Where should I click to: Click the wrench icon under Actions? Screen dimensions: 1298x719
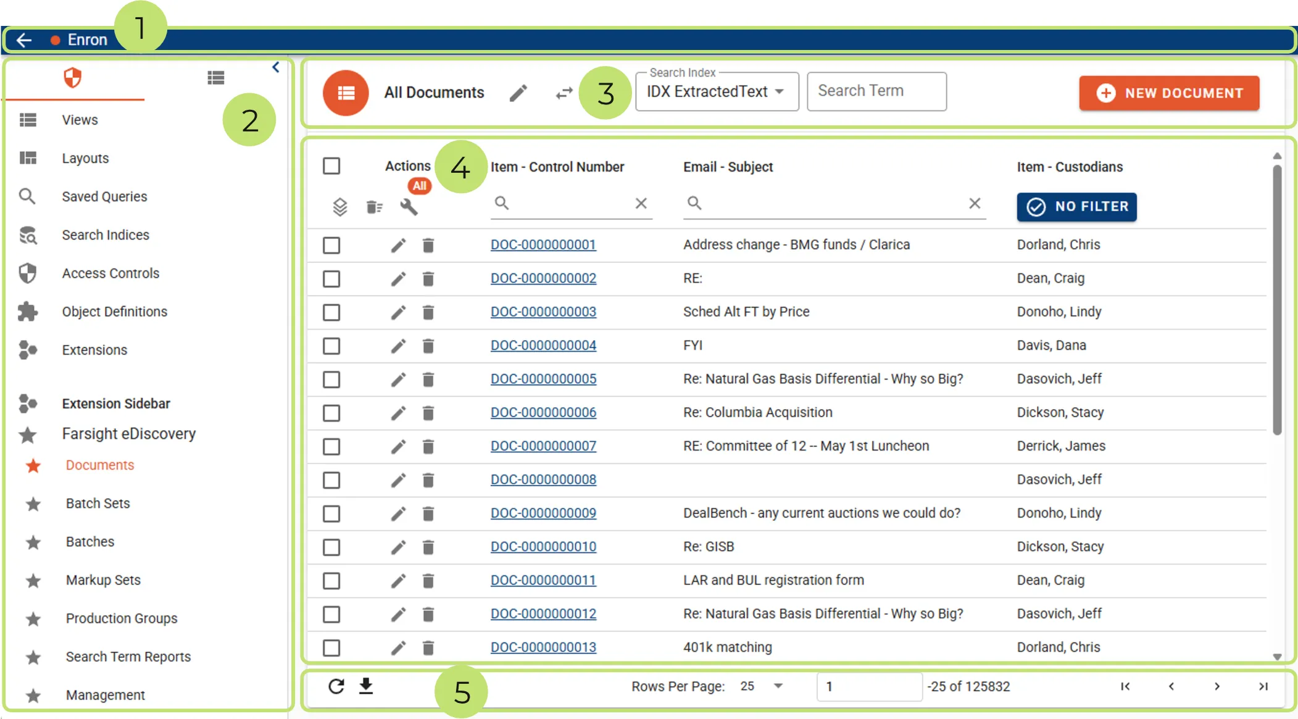(x=409, y=207)
